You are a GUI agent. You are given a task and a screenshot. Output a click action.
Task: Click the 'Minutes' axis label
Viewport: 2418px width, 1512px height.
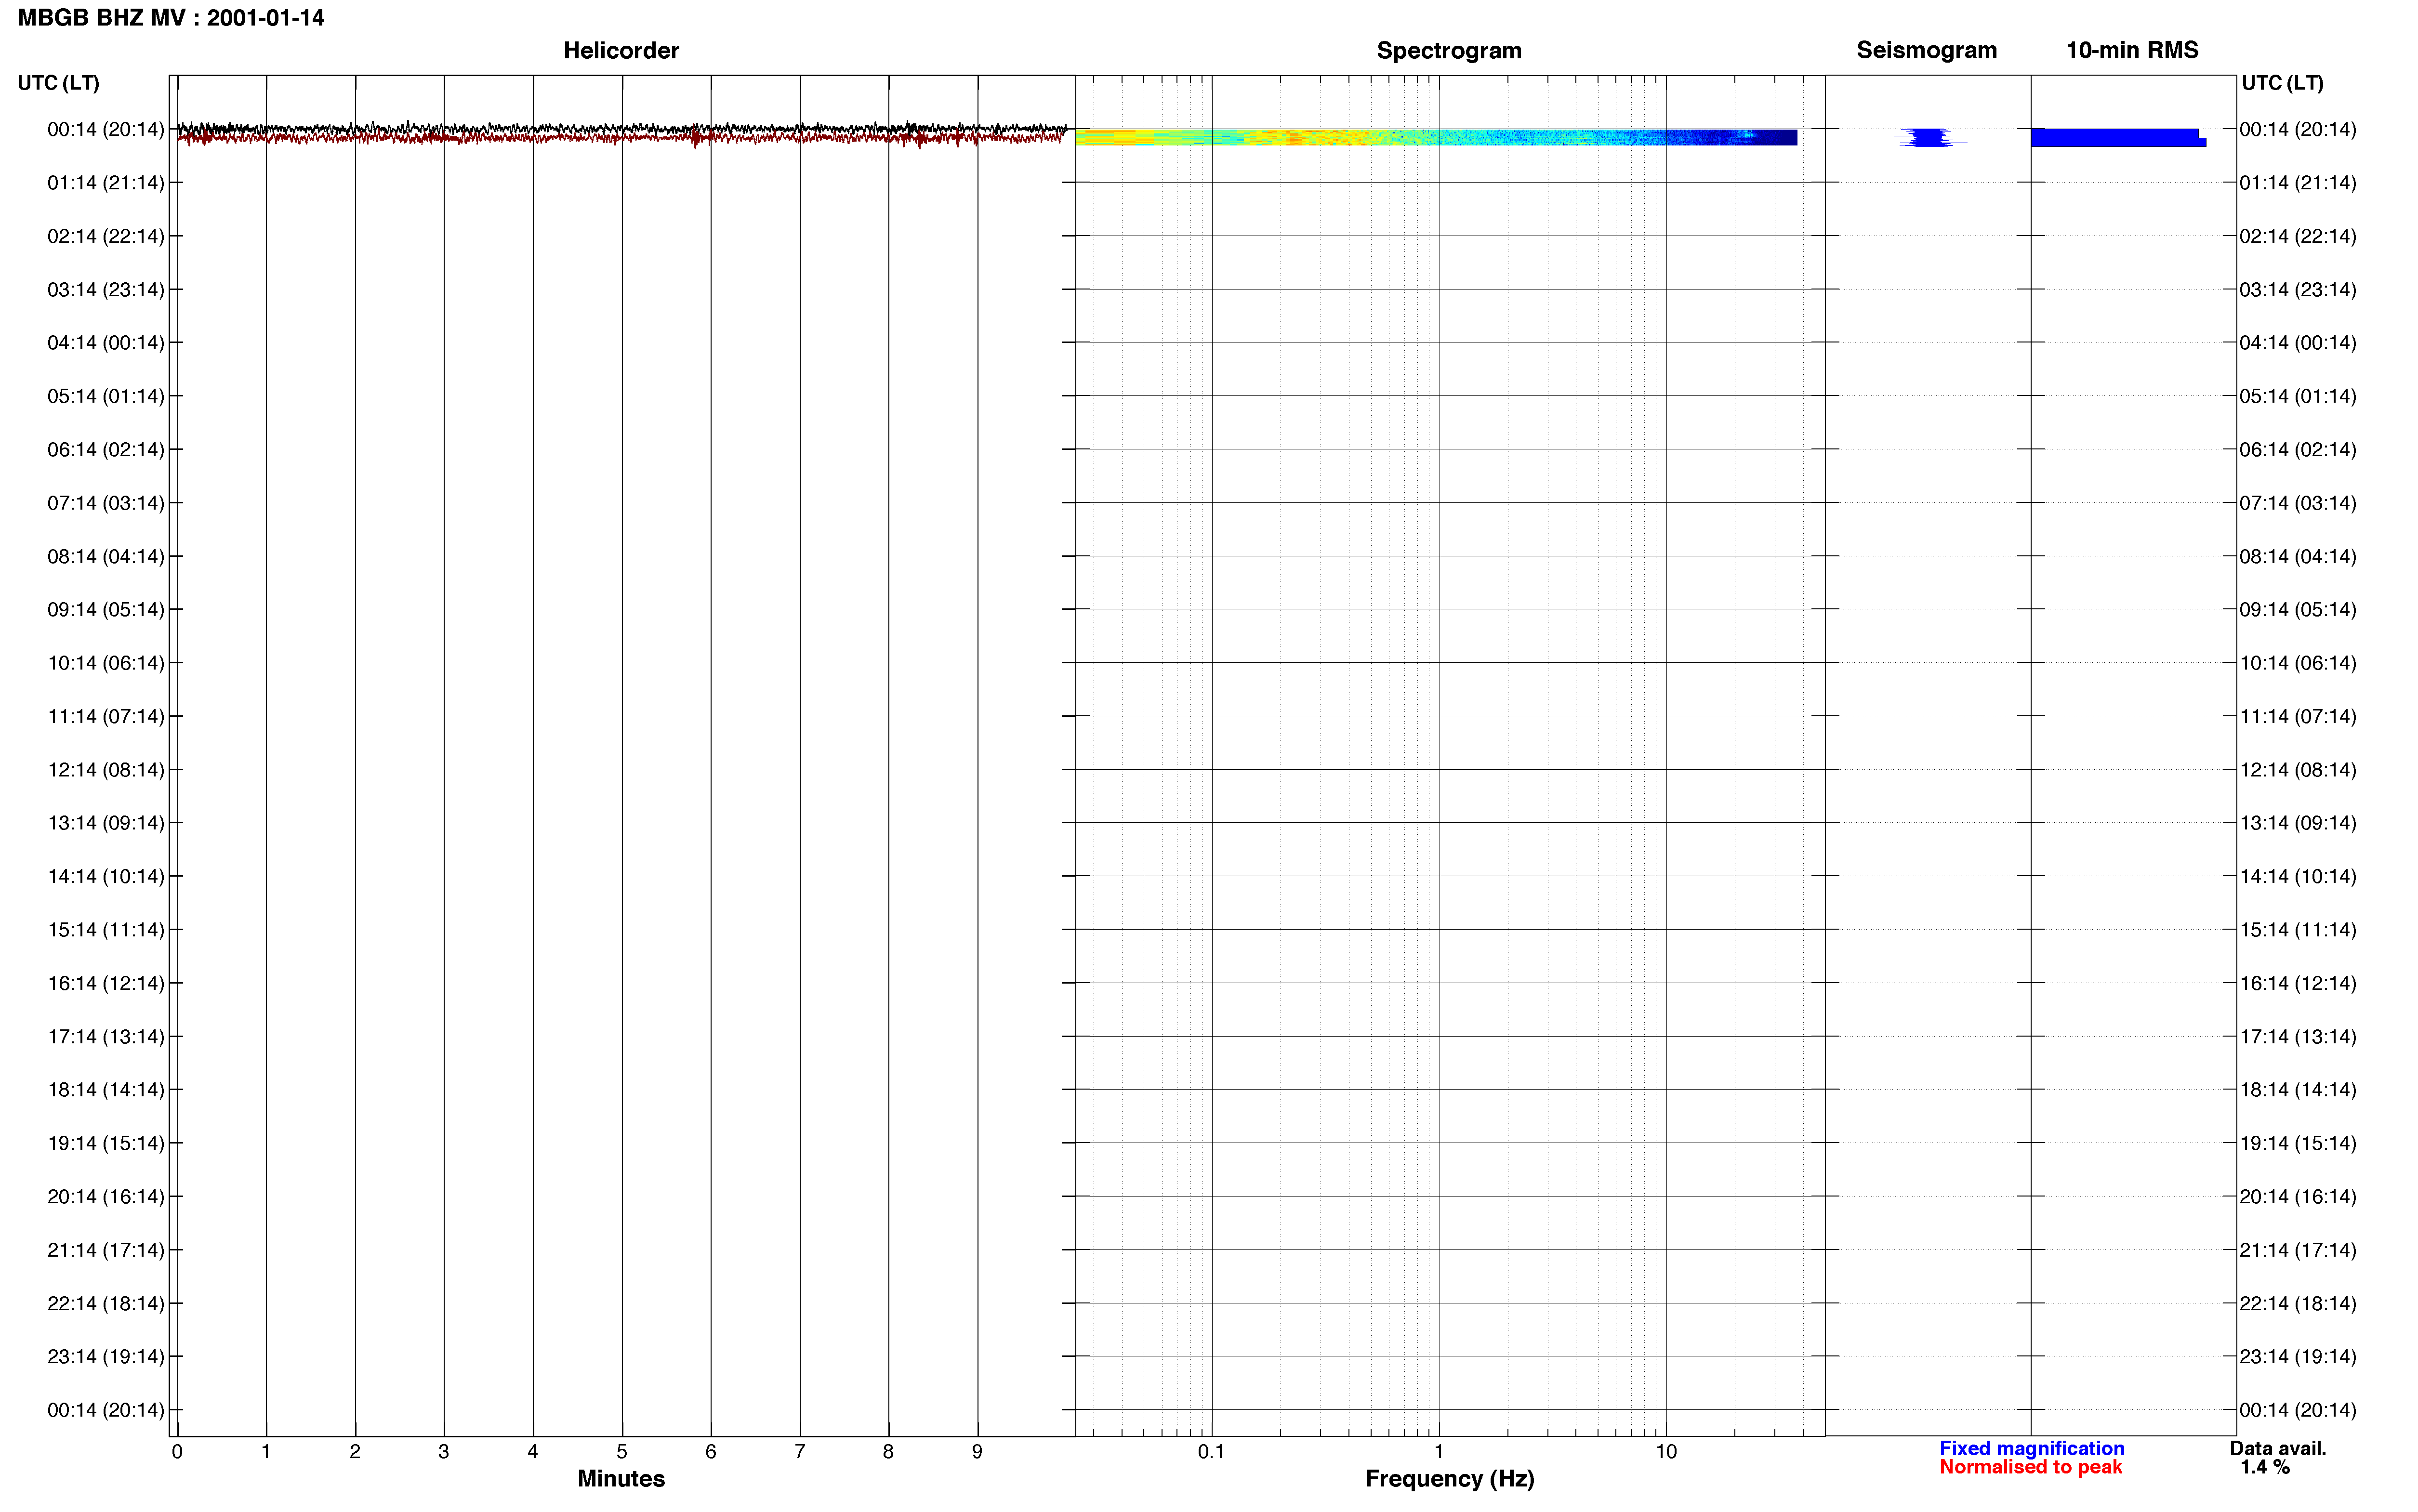[x=621, y=1479]
